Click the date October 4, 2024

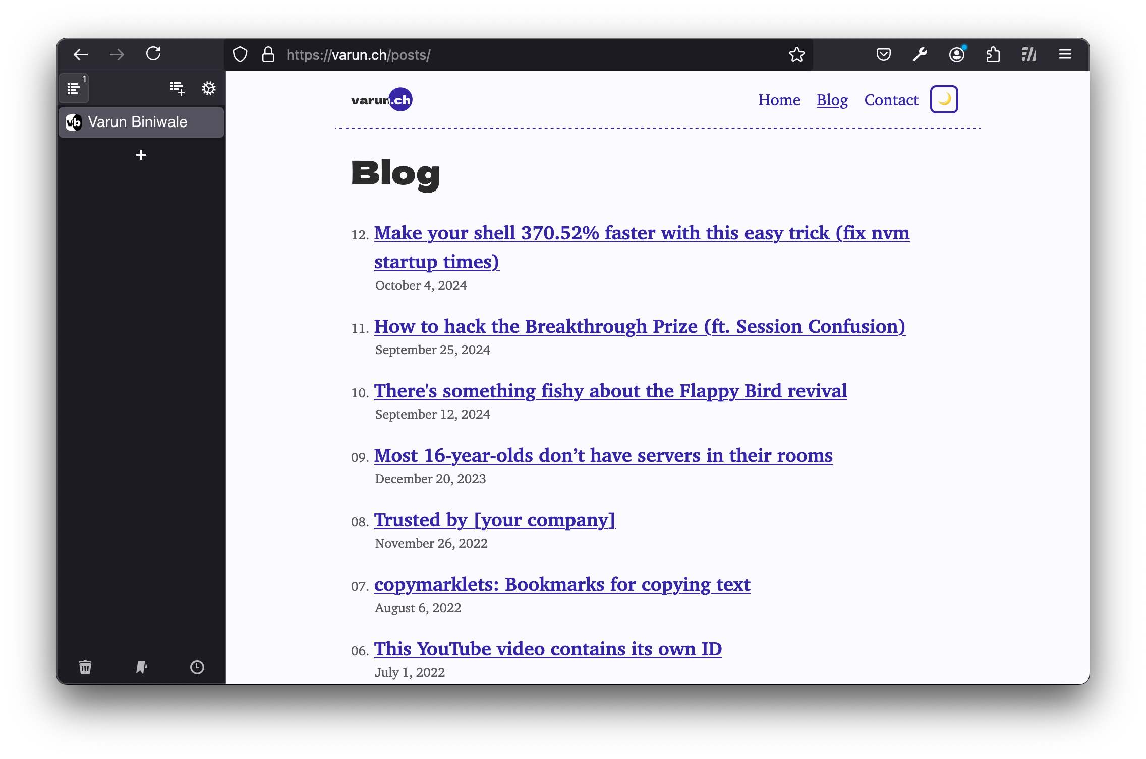tap(421, 285)
